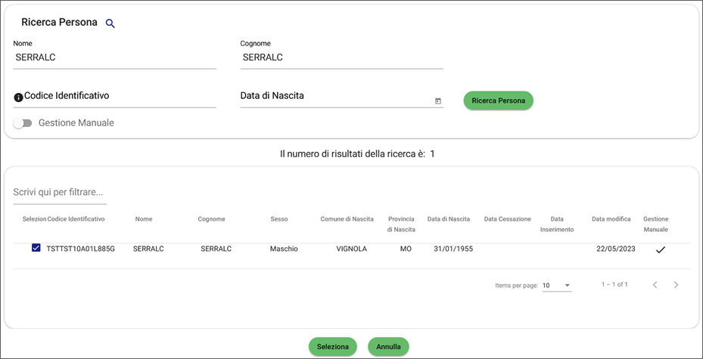The height and width of the screenshot is (359, 703).
Task: Click into the Cognome input field
Action: coord(341,57)
